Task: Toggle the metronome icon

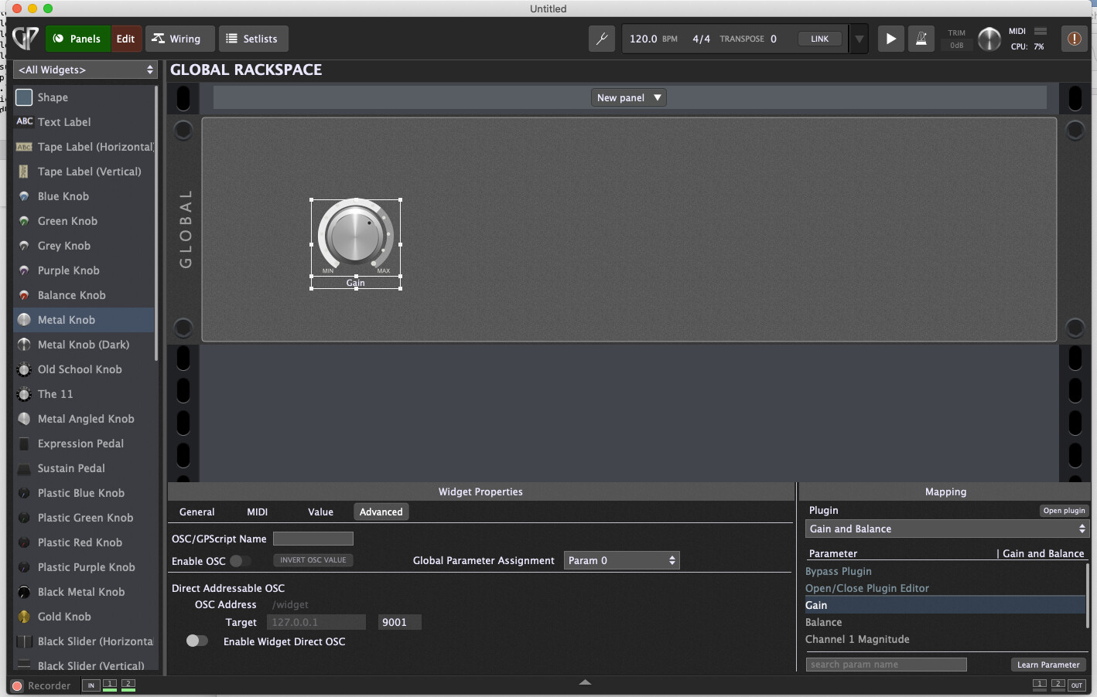Action: [x=921, y=39]
